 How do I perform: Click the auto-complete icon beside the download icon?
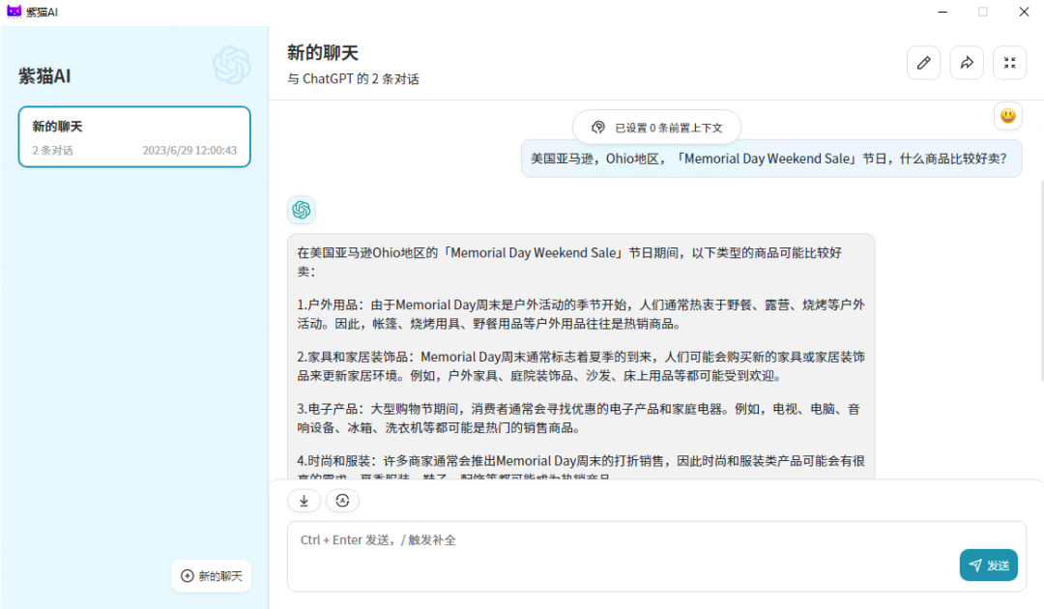[x=342, y=501]
